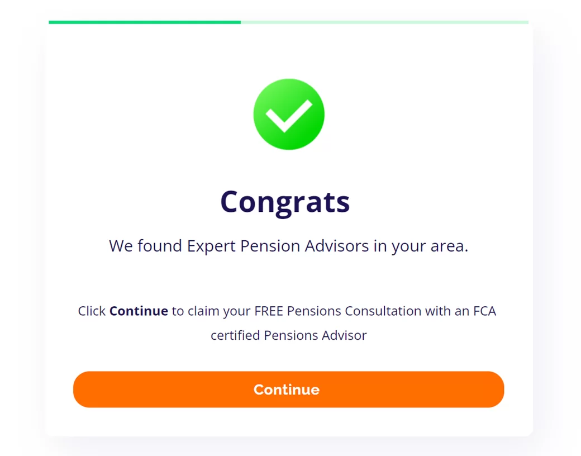Click the word 'FREE' in the instructions
Screen dimensions: 581x456
point(269,311)
